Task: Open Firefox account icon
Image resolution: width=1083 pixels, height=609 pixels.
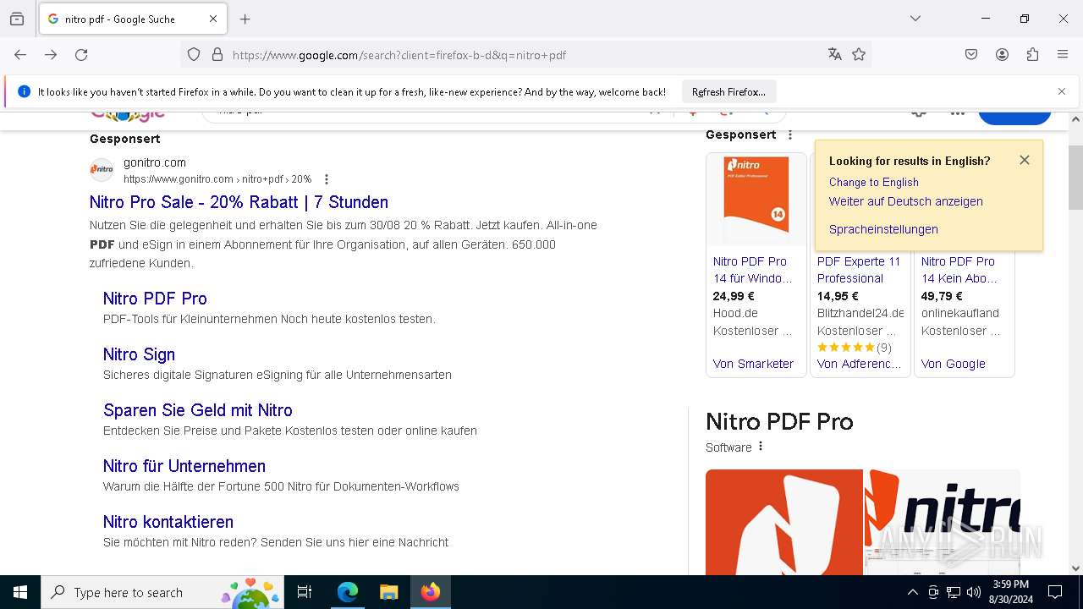Action: [x=1002, y=55]
